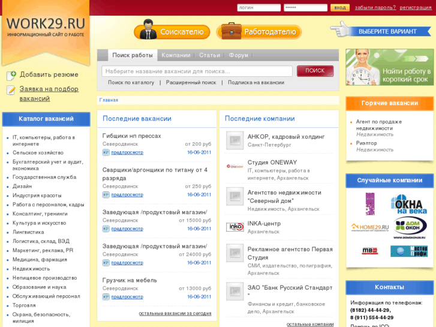Click the Мастер Профи logo
Image resolution: width=436 pixels, height=327 pixels.
pyautogui.click(x=409, y=251)
